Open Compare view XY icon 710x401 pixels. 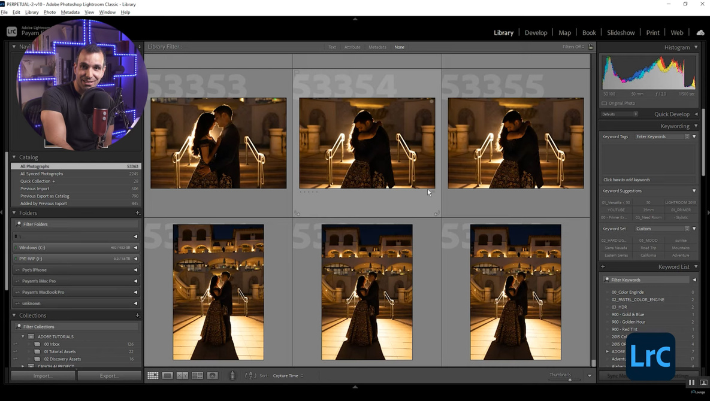(182, 376)
